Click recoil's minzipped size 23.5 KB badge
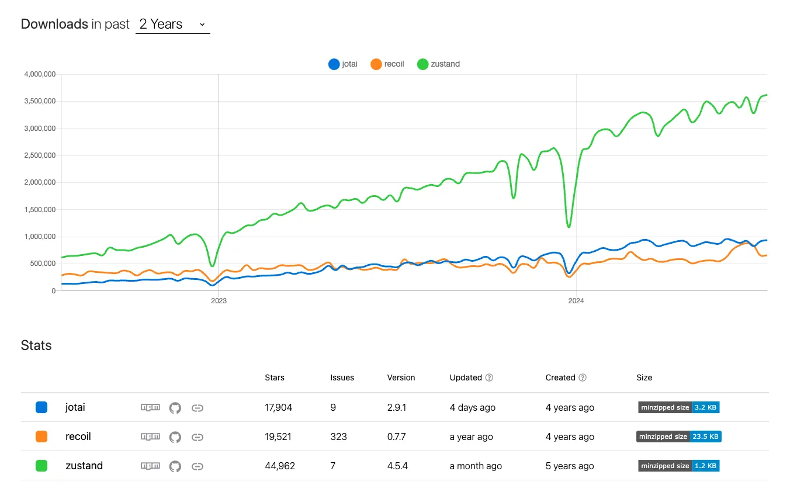Viewport: 811px width, 485px height. (x=679, y=437)
